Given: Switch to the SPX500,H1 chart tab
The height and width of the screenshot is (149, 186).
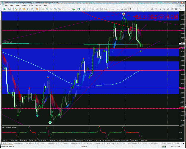Looking at the screenshot, I should [x=144, y=143].
